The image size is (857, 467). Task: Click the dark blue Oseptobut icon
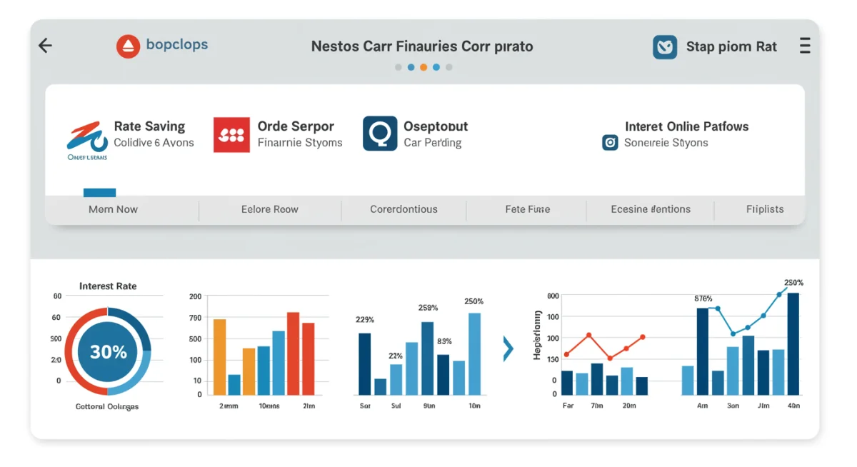(x=380, y=134)
